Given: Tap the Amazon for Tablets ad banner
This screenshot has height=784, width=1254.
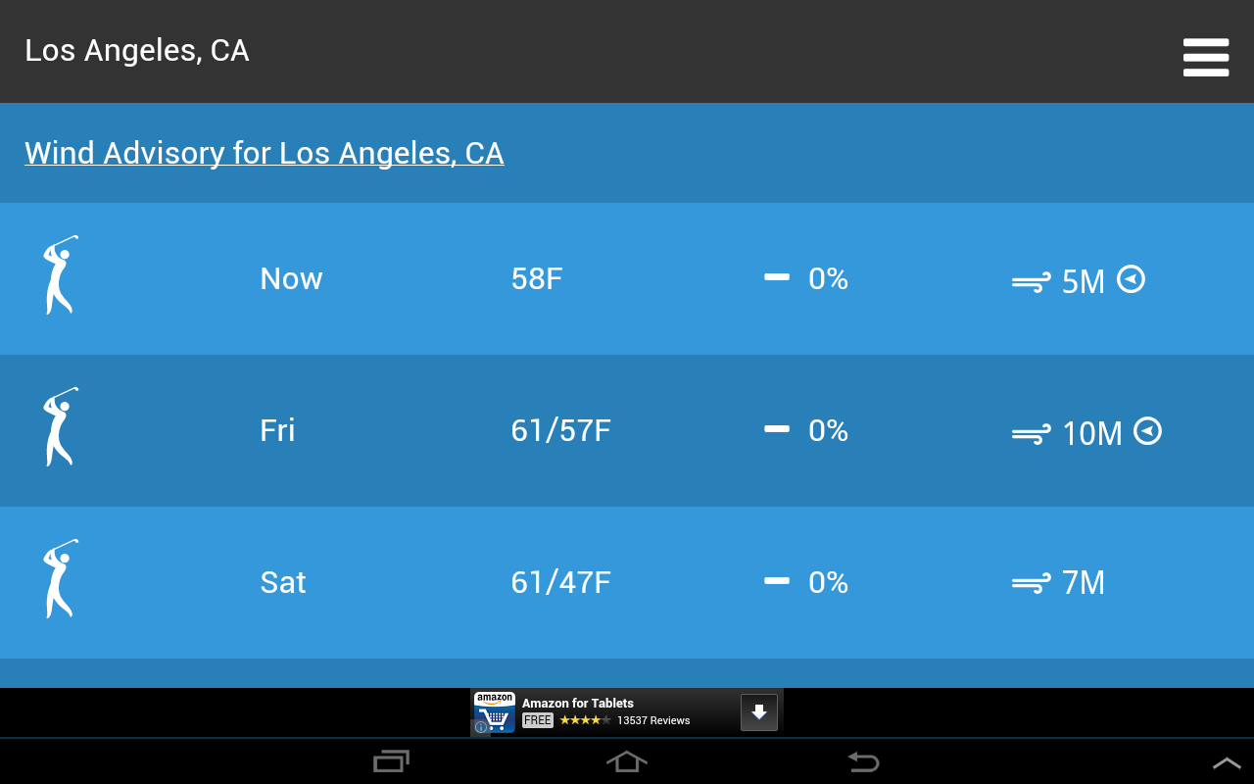Looking at the screenshot, I should point(607,711).
